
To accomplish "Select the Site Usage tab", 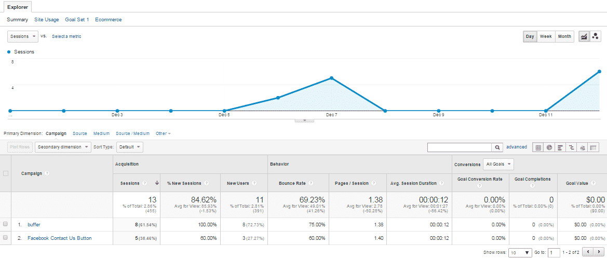I will (46, 19).
